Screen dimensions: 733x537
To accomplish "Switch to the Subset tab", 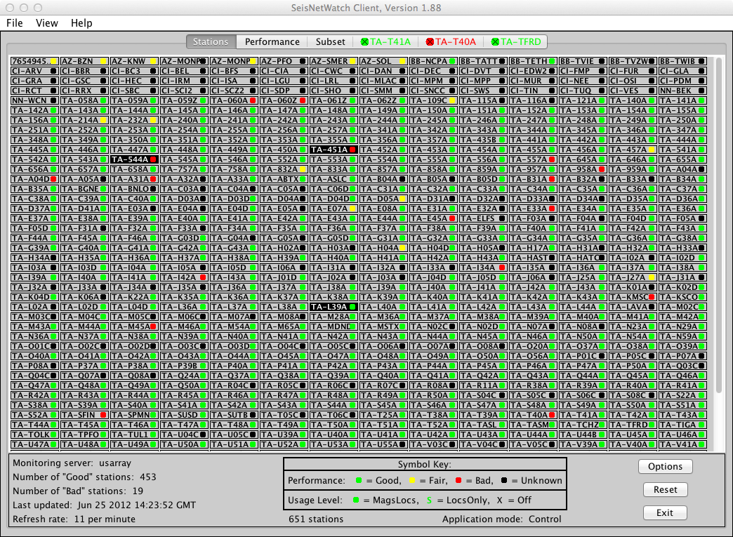I will (x=330, y=41).
